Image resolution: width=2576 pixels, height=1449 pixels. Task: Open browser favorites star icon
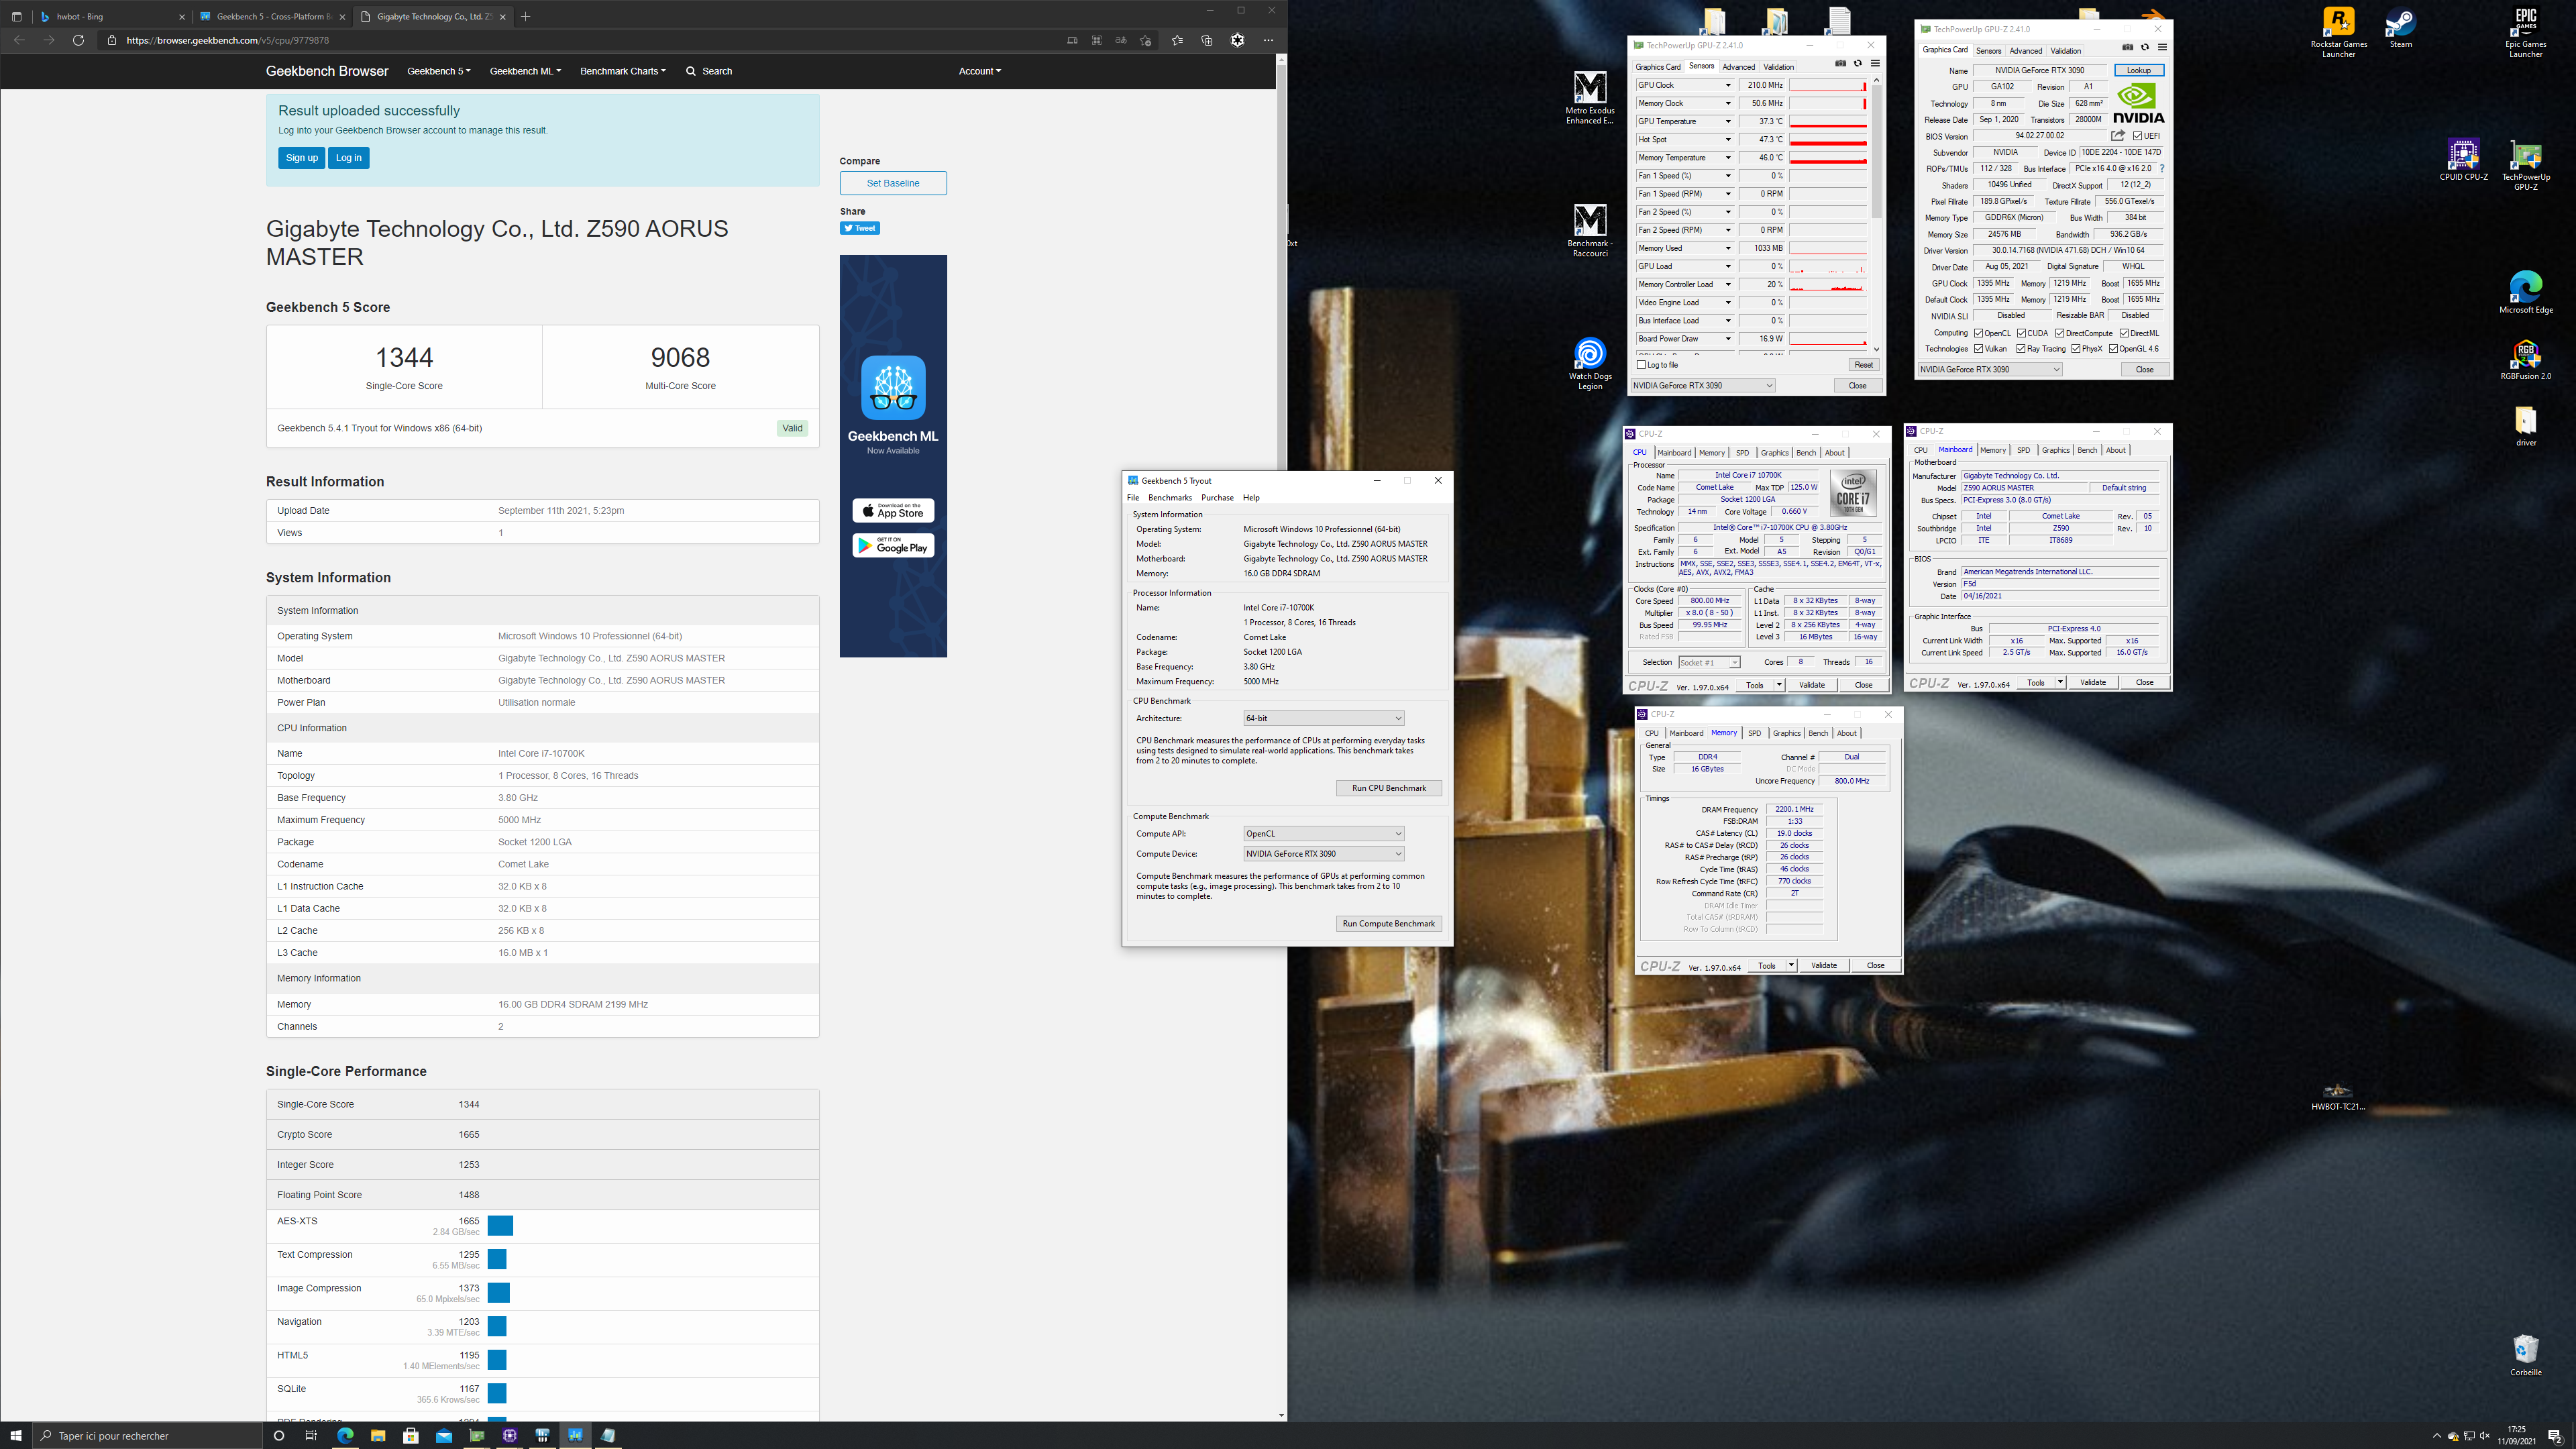pos(1177,40)
